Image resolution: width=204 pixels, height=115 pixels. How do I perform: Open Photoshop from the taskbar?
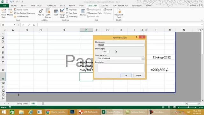72,112
